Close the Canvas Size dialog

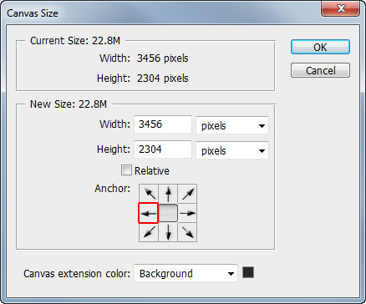pyautogui.click(x=341, y=9)
